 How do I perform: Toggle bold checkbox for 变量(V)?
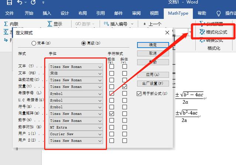(112, 87)
